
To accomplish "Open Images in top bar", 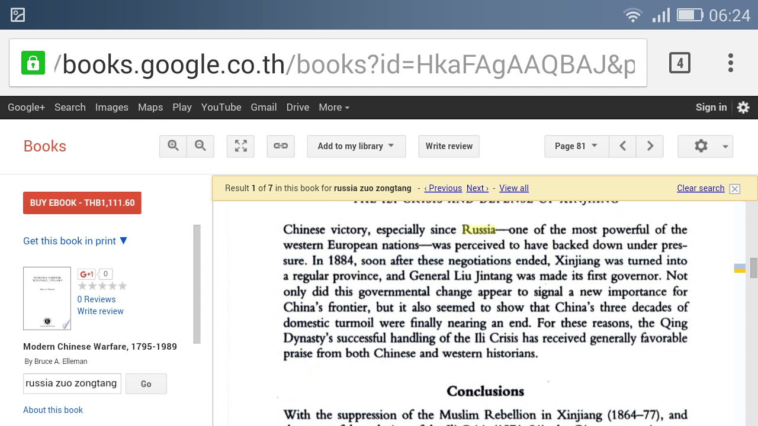I will (112, 107).
